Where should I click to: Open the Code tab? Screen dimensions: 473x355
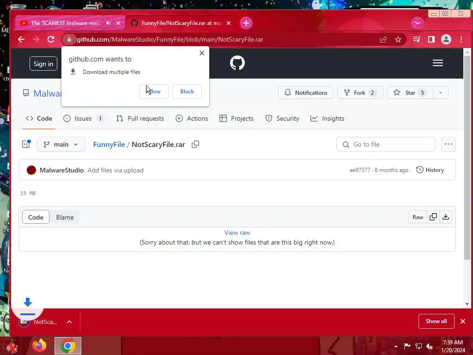click(39, 119)
